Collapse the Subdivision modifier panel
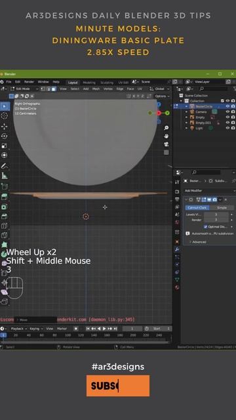The image size is (236, 420). [x=186, y=199]
